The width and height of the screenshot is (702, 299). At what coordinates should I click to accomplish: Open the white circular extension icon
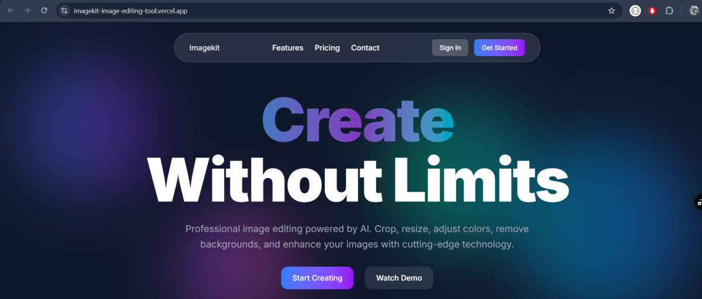[x=635, y=11]
